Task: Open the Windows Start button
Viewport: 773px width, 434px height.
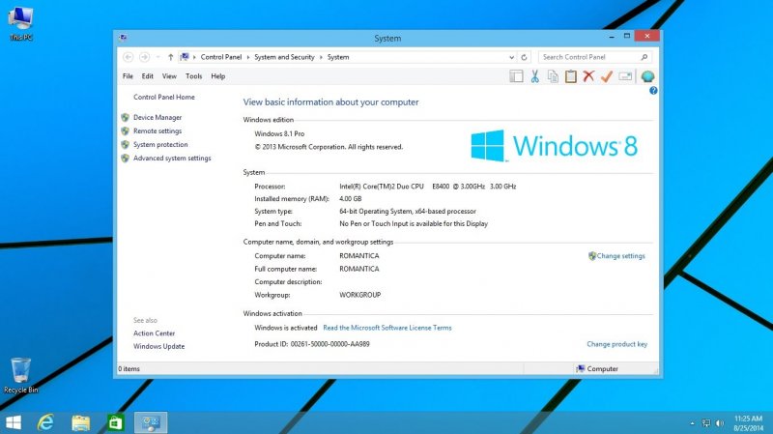Action: 14,422
